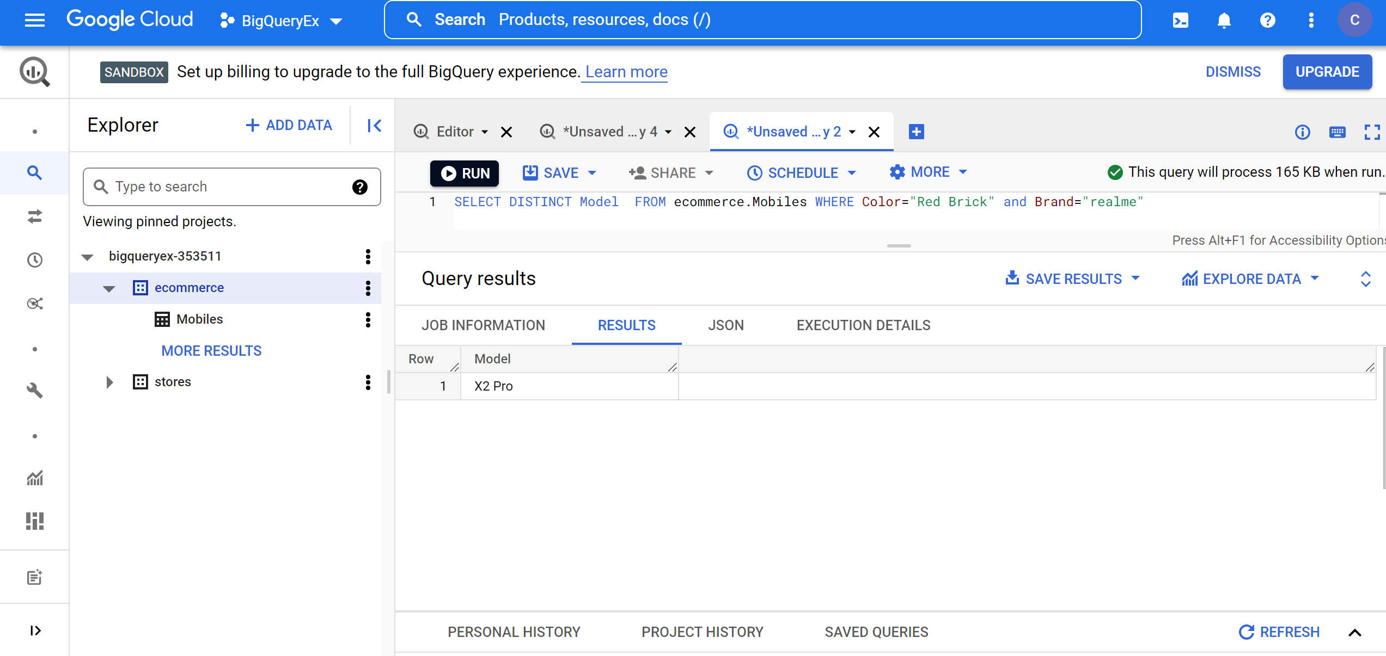
Task: Click the RUN button to execute query
Action: [x=465, y=172]
